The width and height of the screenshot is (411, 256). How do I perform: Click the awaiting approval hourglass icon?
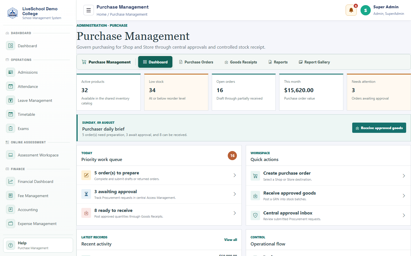(x=86, y=194)
